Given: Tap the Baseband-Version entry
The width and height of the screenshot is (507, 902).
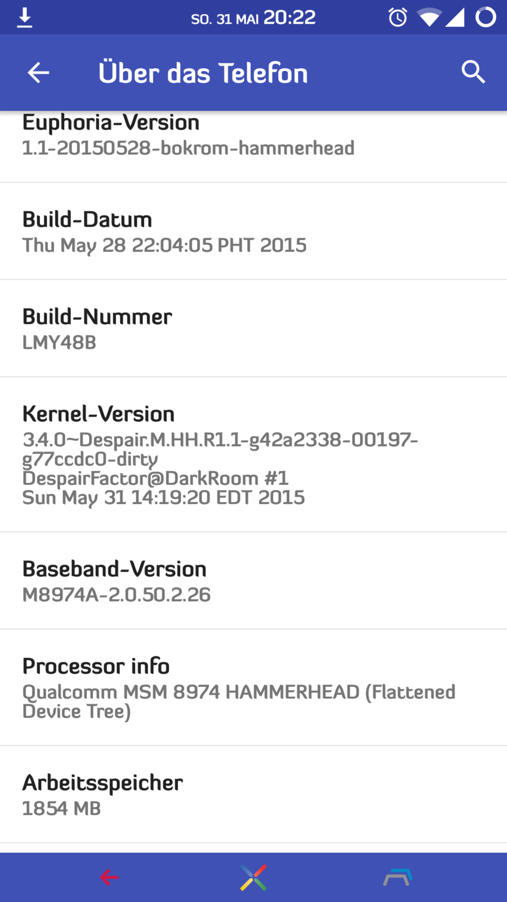Looking at the screenshot, I should tap(253, 581).
